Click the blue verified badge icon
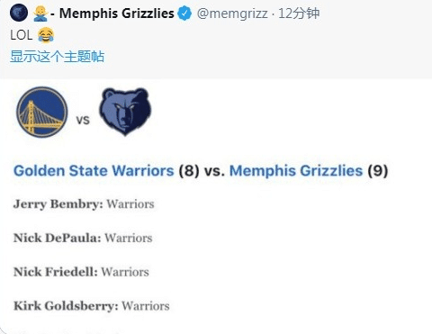Screen dimensions: 432x334 click(x=184, y=14)
